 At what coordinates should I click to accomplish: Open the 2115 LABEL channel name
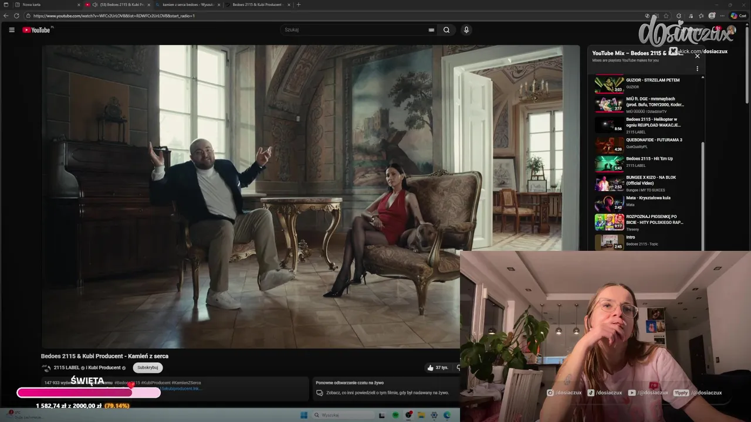66,367
